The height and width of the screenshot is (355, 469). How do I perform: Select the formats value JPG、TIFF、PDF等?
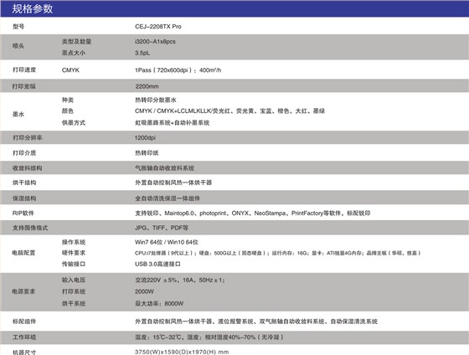pyautogui.click(x=162, y=228)
